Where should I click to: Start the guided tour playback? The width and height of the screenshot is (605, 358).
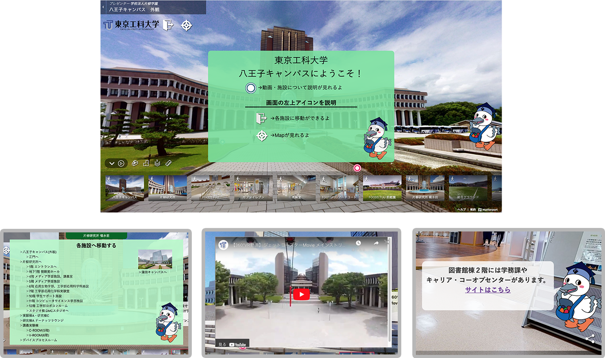[x=121, y=163]
